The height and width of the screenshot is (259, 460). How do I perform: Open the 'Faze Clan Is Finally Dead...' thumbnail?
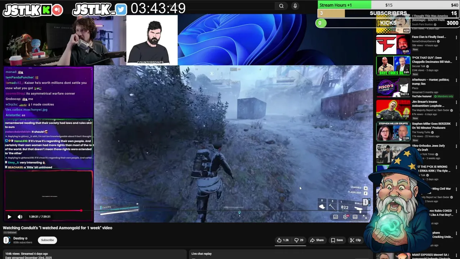(393, 44)
